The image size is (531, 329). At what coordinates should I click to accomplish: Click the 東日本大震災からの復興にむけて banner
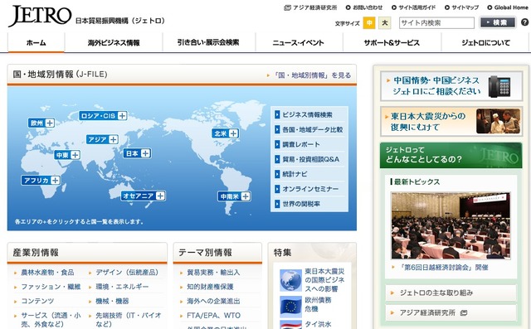point(451,121)
